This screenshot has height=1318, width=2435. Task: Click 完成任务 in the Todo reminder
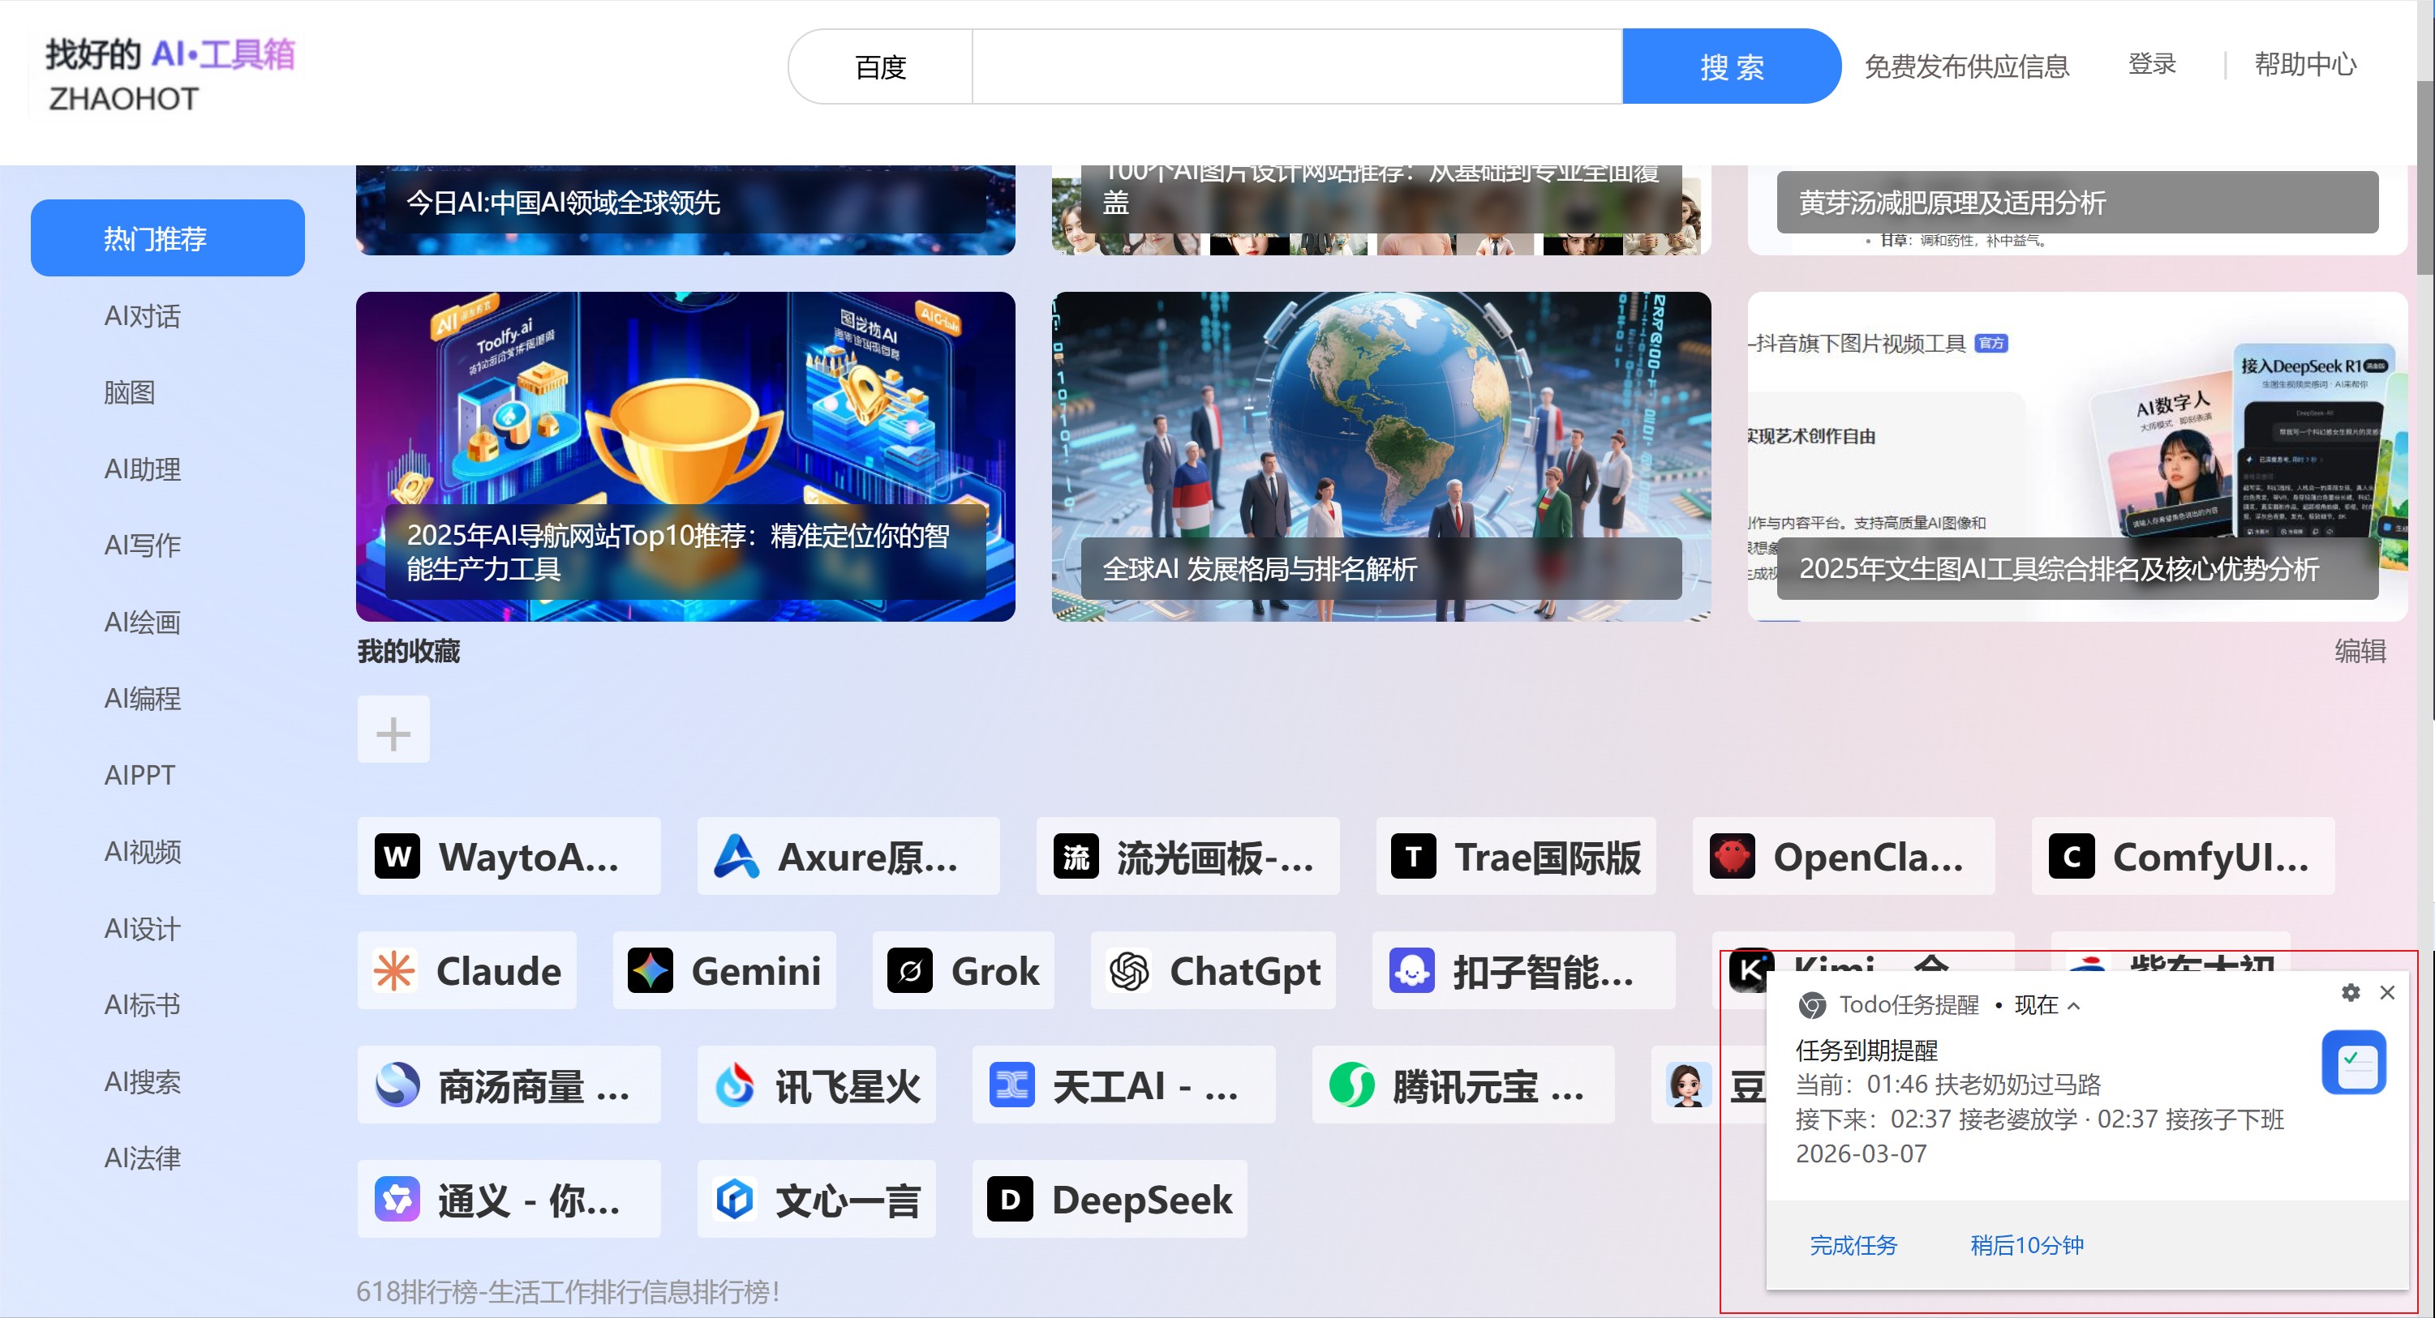pyautogui.click(x=1853, y=1245)
